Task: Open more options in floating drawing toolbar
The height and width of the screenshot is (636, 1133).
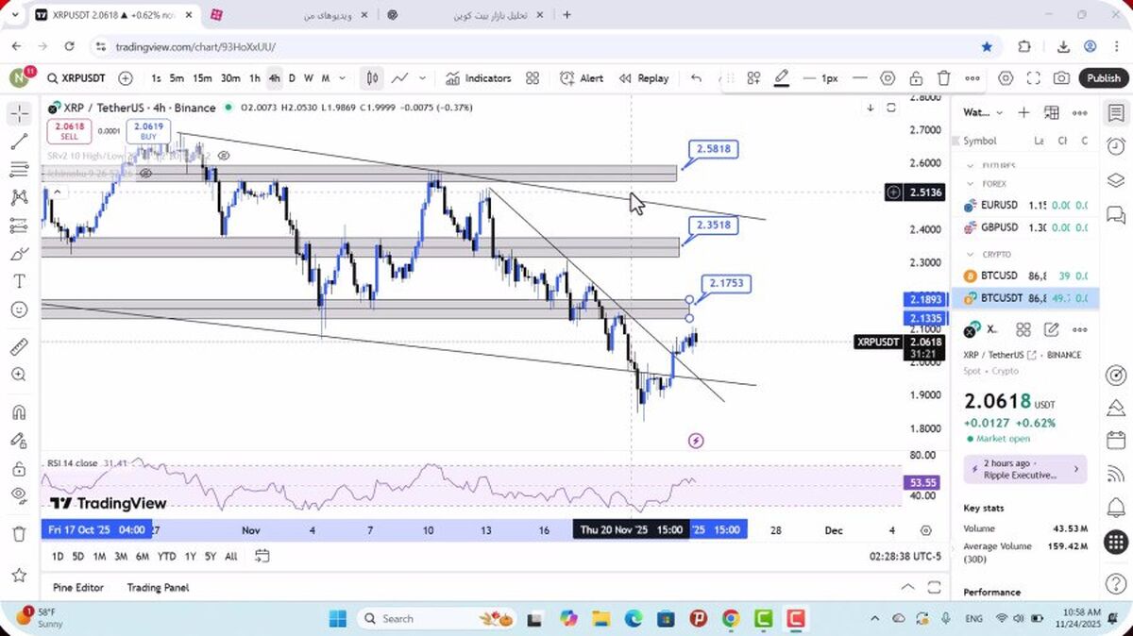Action: tap(972, 78)
